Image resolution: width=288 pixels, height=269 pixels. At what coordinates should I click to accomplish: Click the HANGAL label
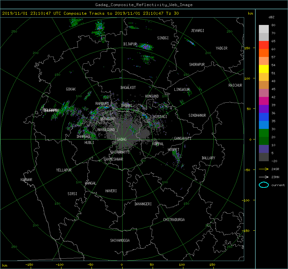click(91, 183)
